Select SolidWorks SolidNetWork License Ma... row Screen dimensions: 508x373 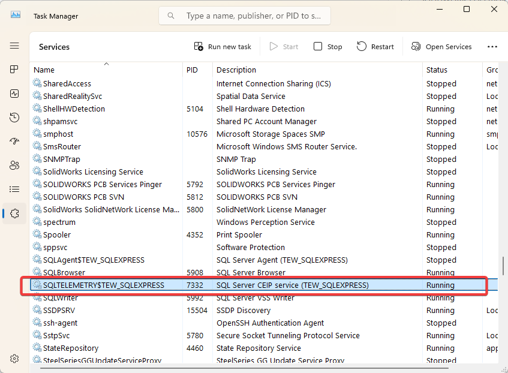tap(264, 210)
